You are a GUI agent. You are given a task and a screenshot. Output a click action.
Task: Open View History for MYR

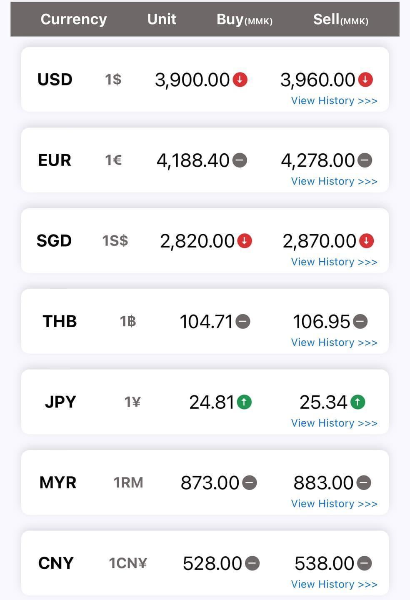334,504
